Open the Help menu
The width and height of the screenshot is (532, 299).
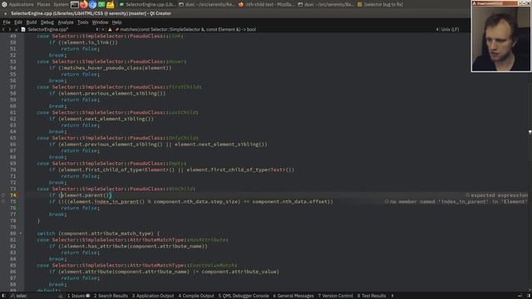tap(116, 22)
